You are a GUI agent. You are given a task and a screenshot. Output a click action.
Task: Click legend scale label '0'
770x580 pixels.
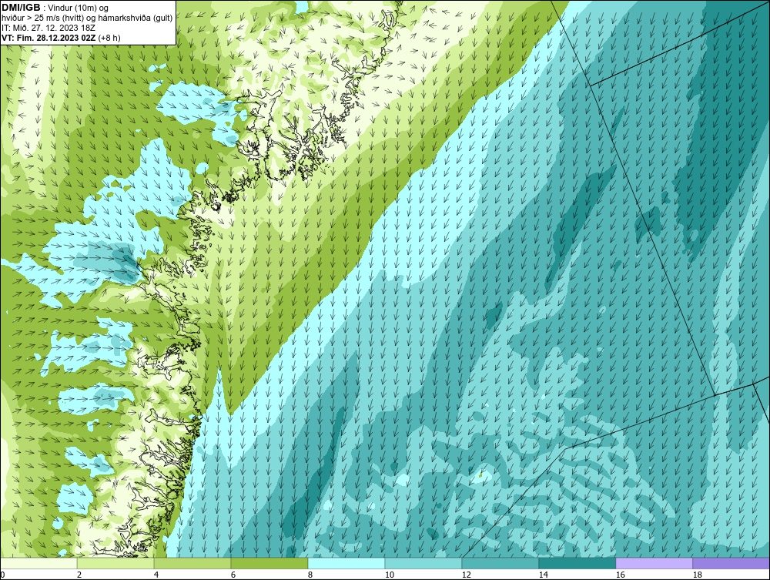coord(2,575)
